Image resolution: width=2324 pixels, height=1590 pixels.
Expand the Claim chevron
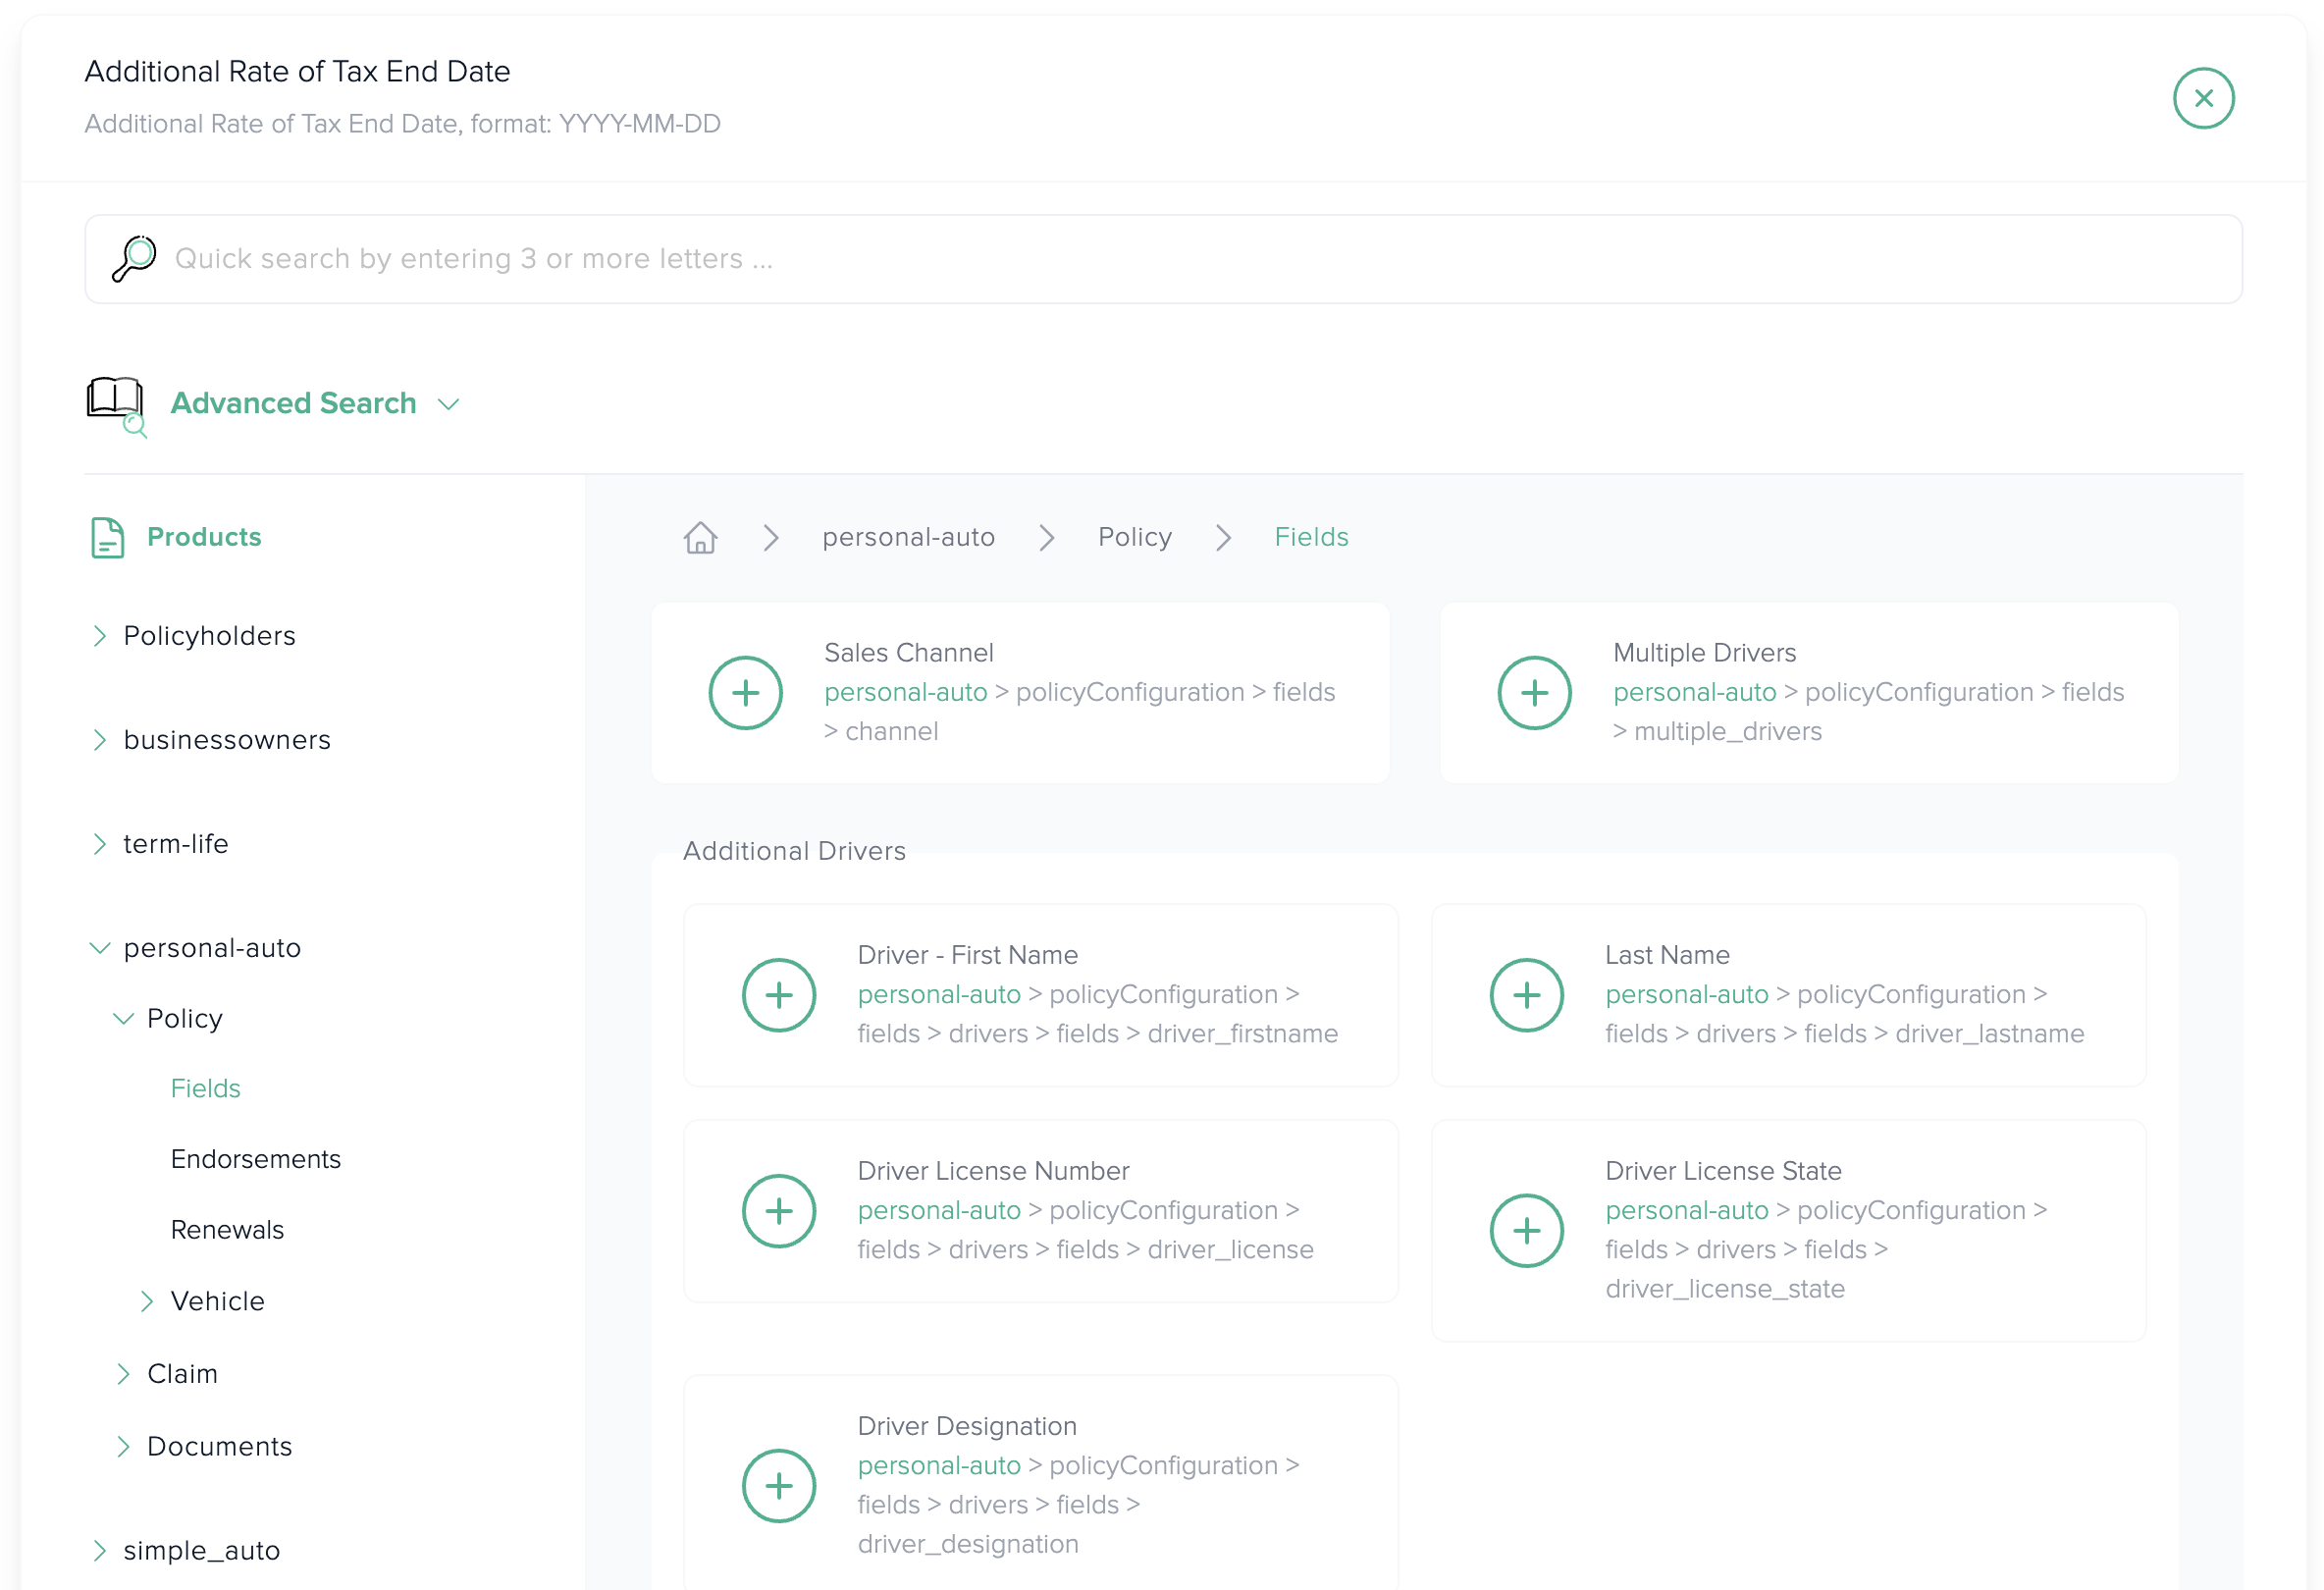[123, 1374]
